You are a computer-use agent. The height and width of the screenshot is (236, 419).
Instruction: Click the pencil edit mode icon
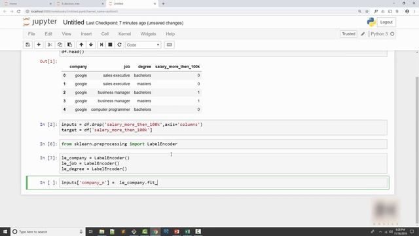pos(363,34)
